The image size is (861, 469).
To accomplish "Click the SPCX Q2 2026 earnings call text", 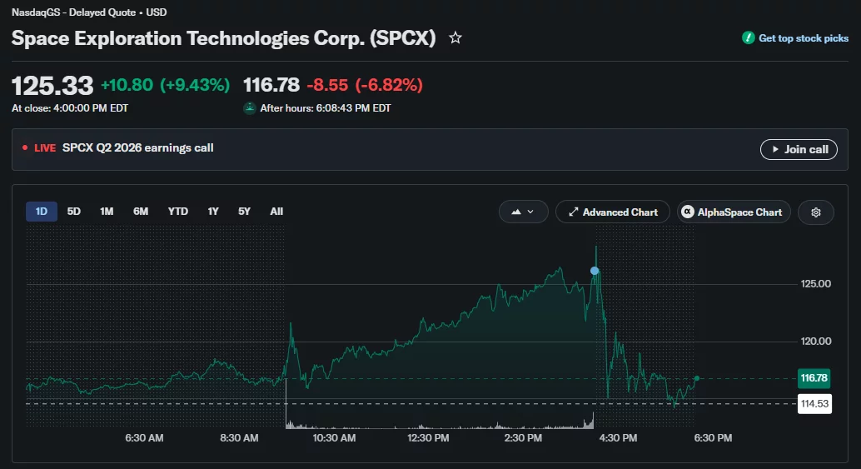I will (x=138, y=147).
